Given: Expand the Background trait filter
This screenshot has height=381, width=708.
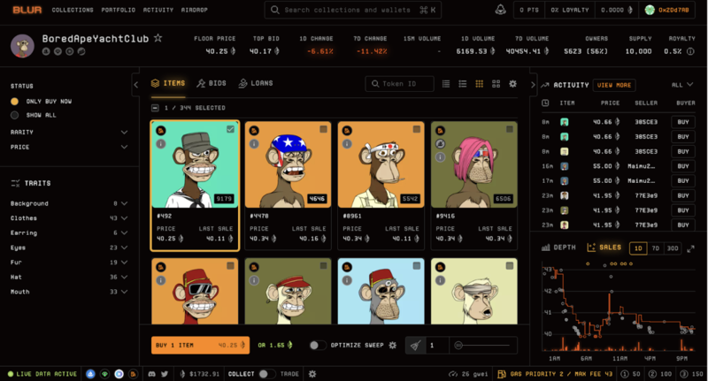Looking at the screenshot, I should pos(124,203).
